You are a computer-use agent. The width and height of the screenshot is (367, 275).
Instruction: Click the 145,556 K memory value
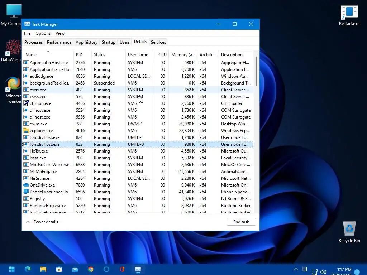186,172
